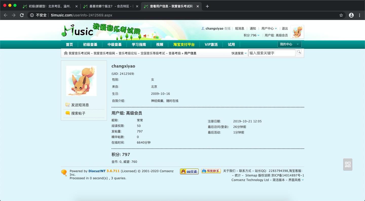Expand the 界面风格 style selector
Screen dimensions: 365x201
coord(296,180)
